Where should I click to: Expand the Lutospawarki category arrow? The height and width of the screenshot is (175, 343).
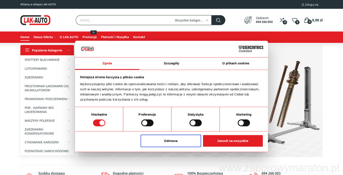[x=69, y=69]
